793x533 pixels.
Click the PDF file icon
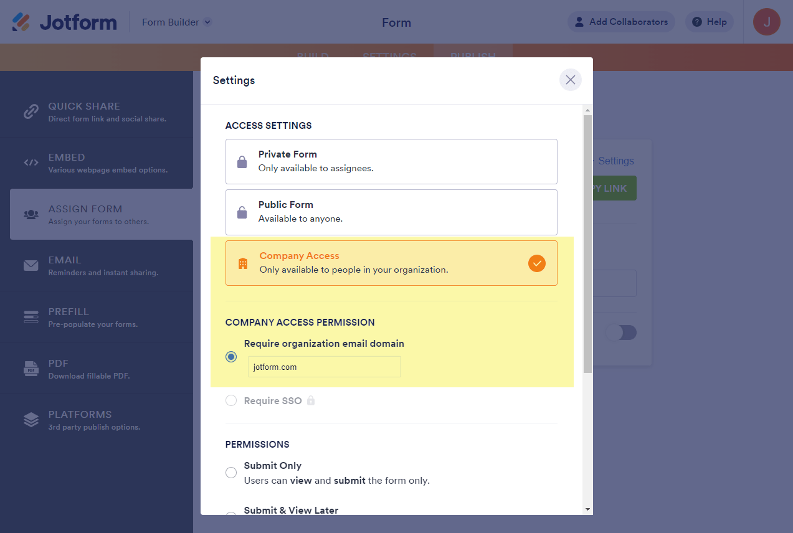[x=31, y=369]
